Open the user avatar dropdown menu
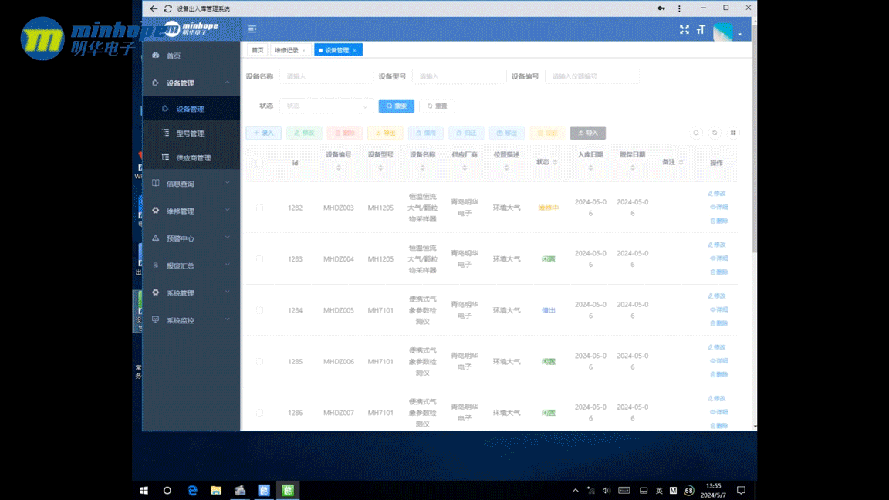Image resolution: width=889 pixels, height=500 pixels. point(727,32)
